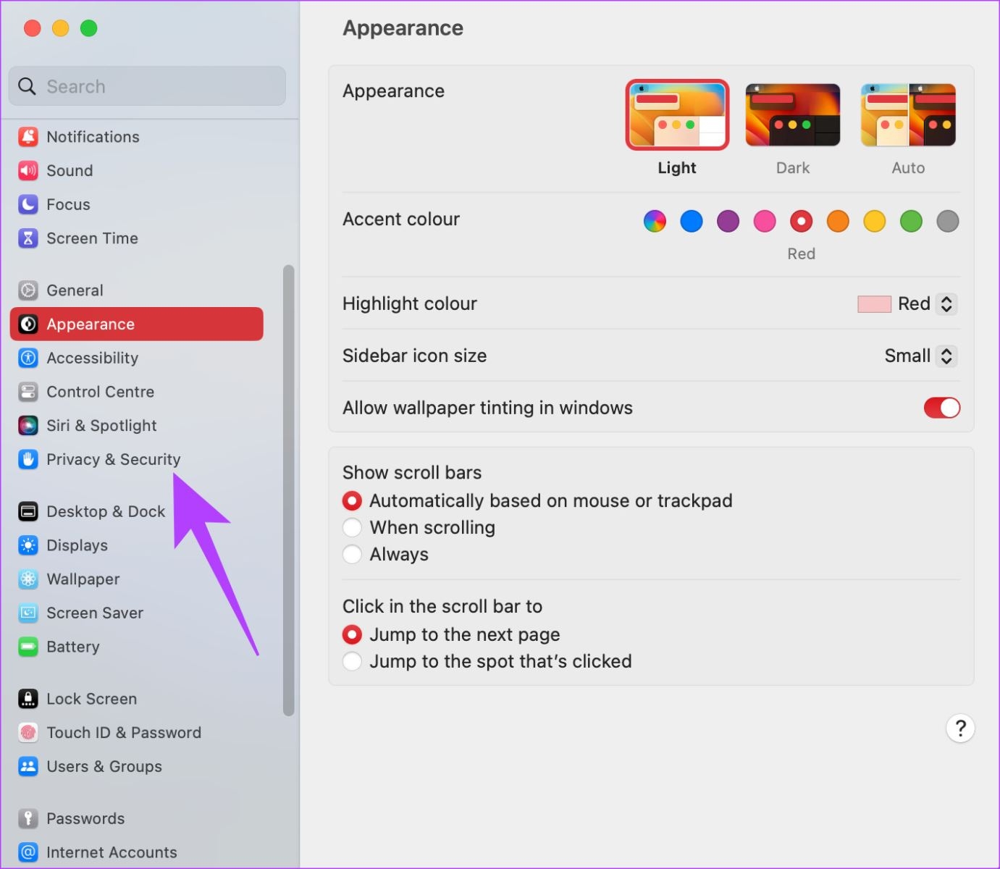1000x869 pixels.
Task: Pick the red accent colour
Action: coord(801,222)
